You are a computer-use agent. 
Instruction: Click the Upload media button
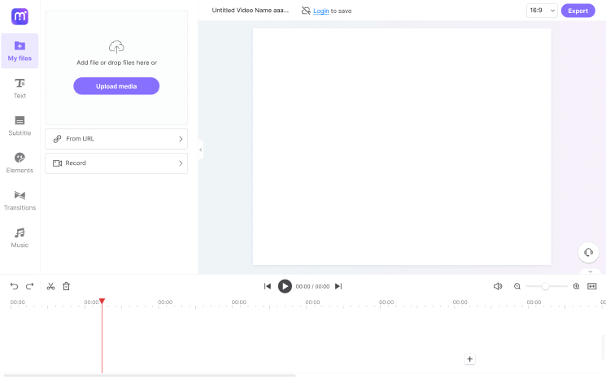point(116,86)
